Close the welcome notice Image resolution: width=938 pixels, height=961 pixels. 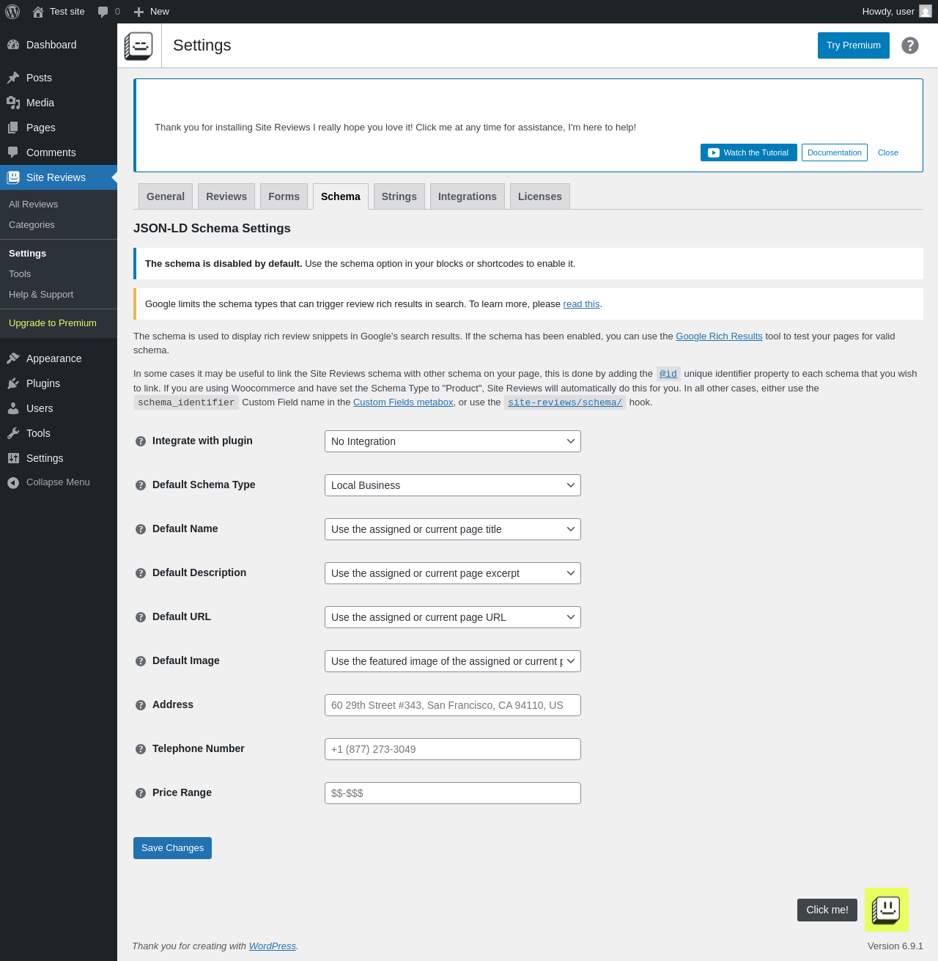click(888, 152)
